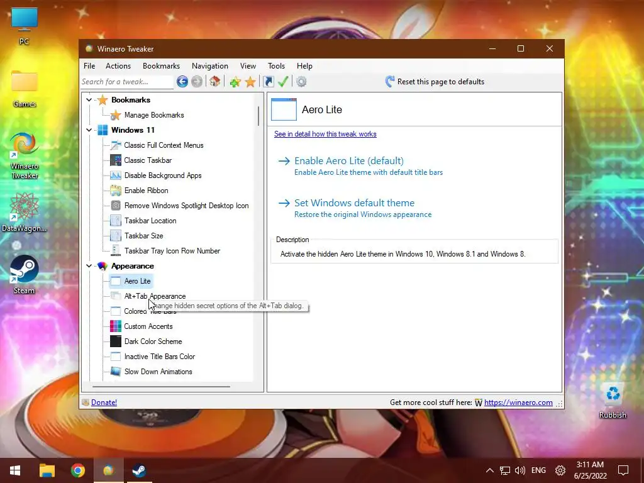Click the Reset this page circular arrow icon
Screen dimensions: 644x483
click(390, 81)
